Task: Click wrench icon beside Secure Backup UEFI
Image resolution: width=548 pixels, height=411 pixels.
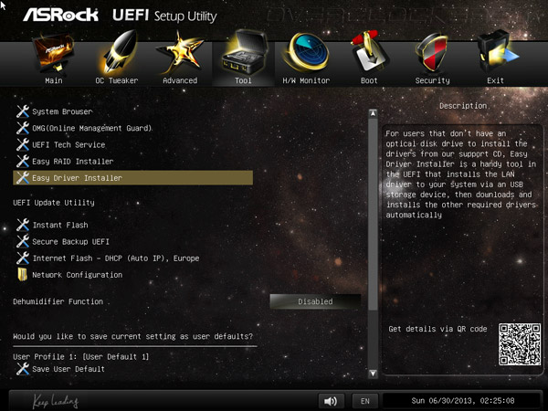Action: (x=23, y=241)
